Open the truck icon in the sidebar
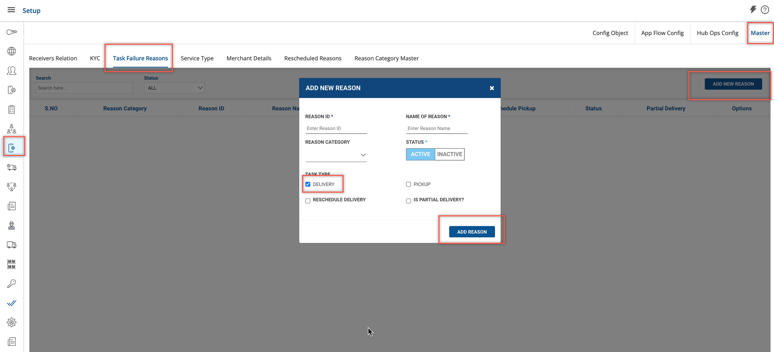 tap(12, 245)
